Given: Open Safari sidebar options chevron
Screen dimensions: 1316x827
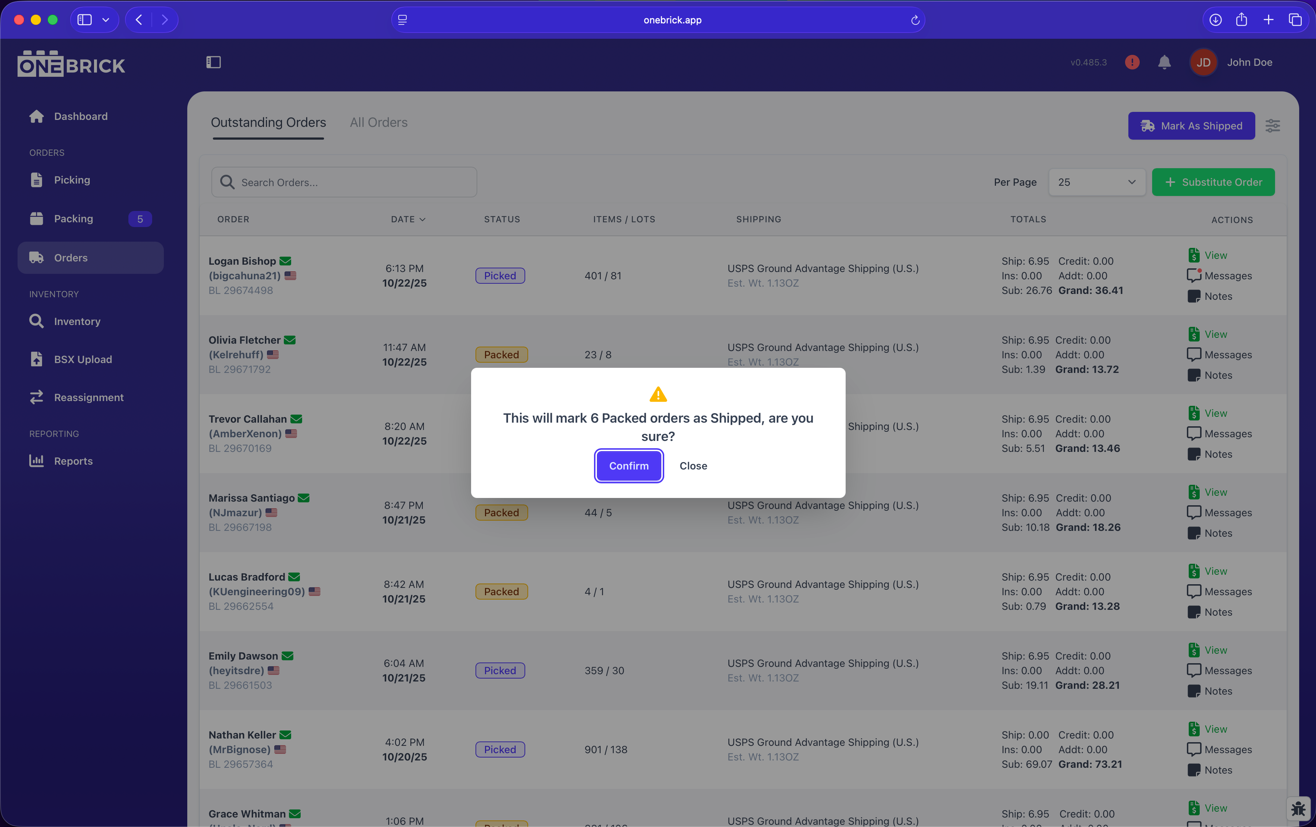Looking at the screenshot, I should (106, 20).
